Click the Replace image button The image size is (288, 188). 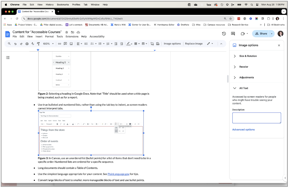pyautogui.click(x=194, y=44)
